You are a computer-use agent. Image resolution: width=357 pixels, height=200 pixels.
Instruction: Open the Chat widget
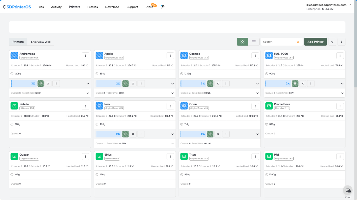(x=348, y=191)
